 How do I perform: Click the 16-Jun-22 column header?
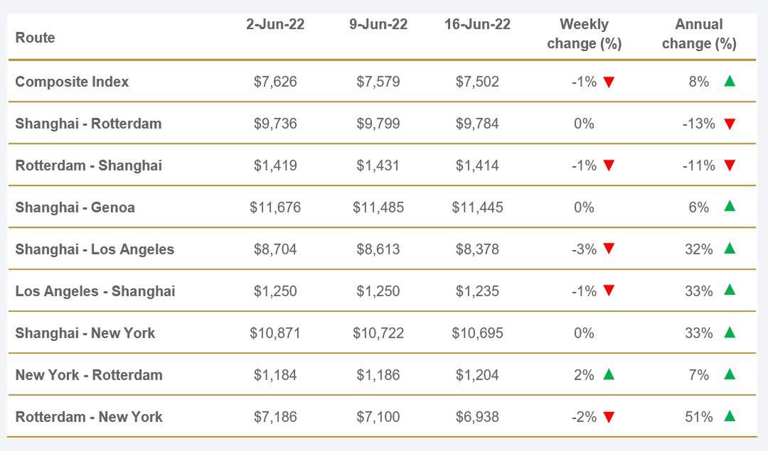pos(477,24)
